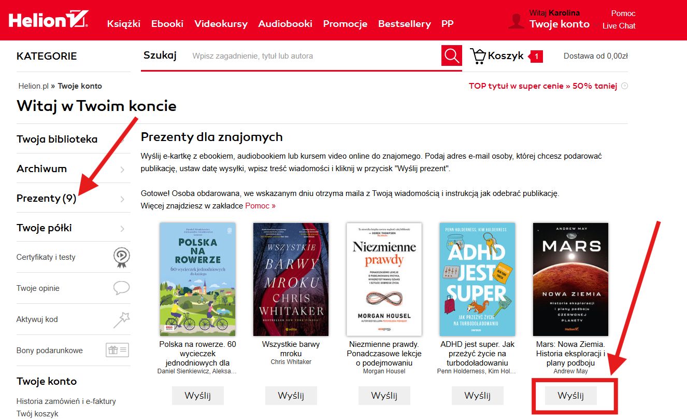687x420 pixels.
Task: Focus the Szukaj search input field
Action: [313, 56]
